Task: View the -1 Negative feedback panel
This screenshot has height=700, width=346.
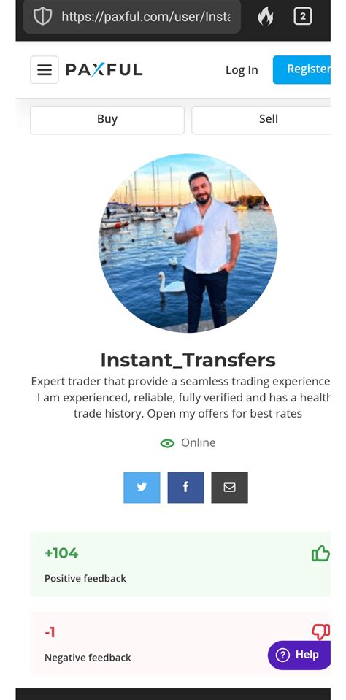Action: 180,643
